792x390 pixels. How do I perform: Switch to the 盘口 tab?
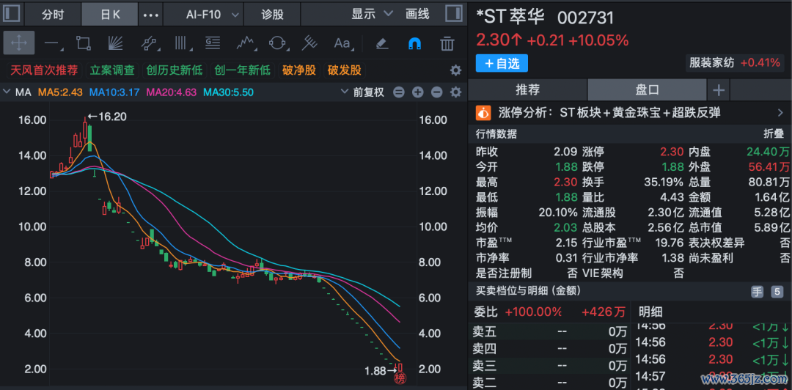(x=647, y=90)
